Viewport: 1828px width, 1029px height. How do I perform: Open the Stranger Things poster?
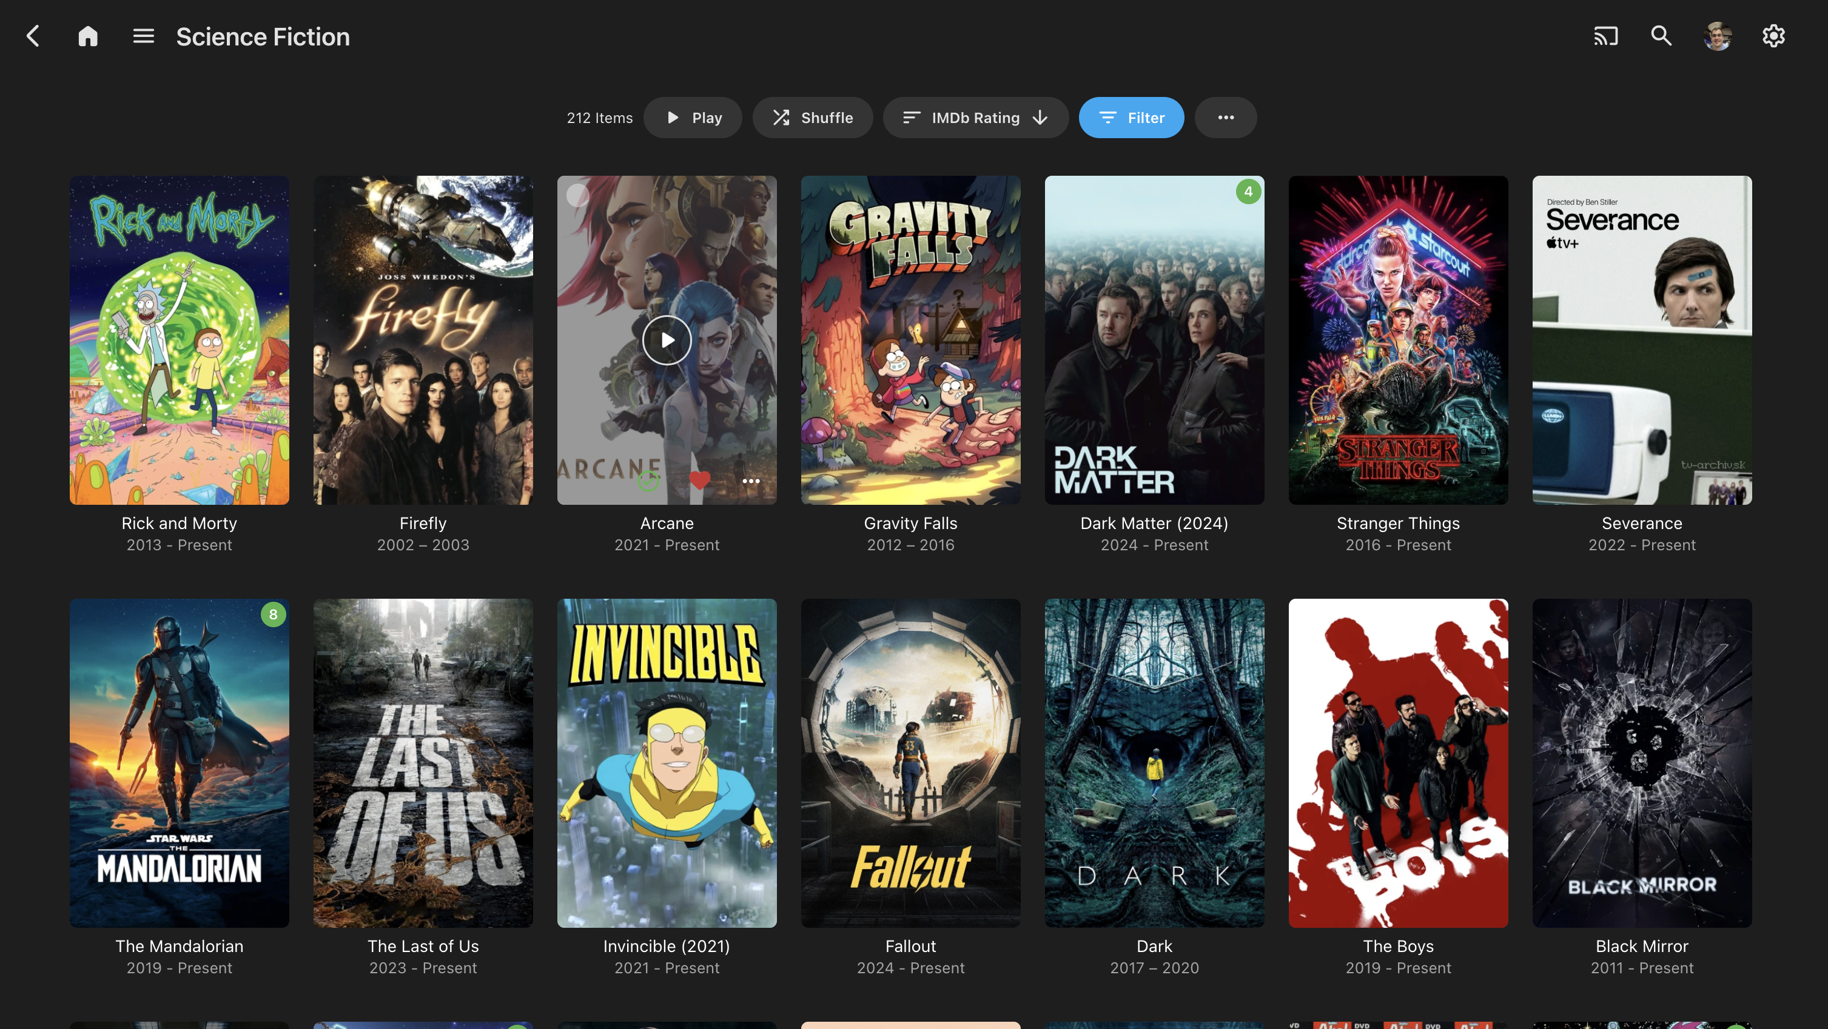coord(1398,341)
